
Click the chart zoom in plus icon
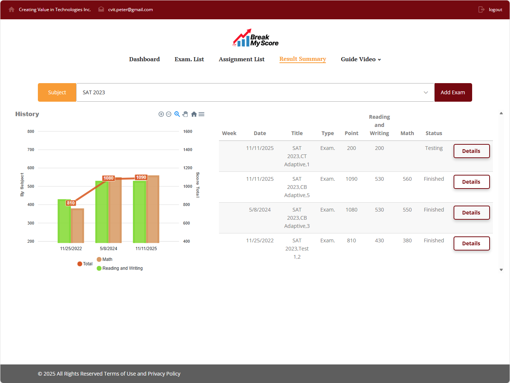[x=161, y=114]
